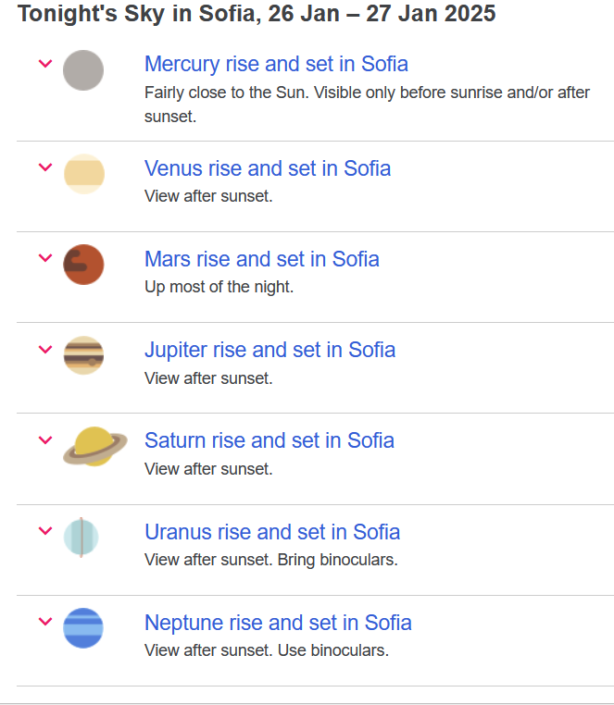Click the Mercury planet icon
614x705 pixels.
tap(83, 70)
